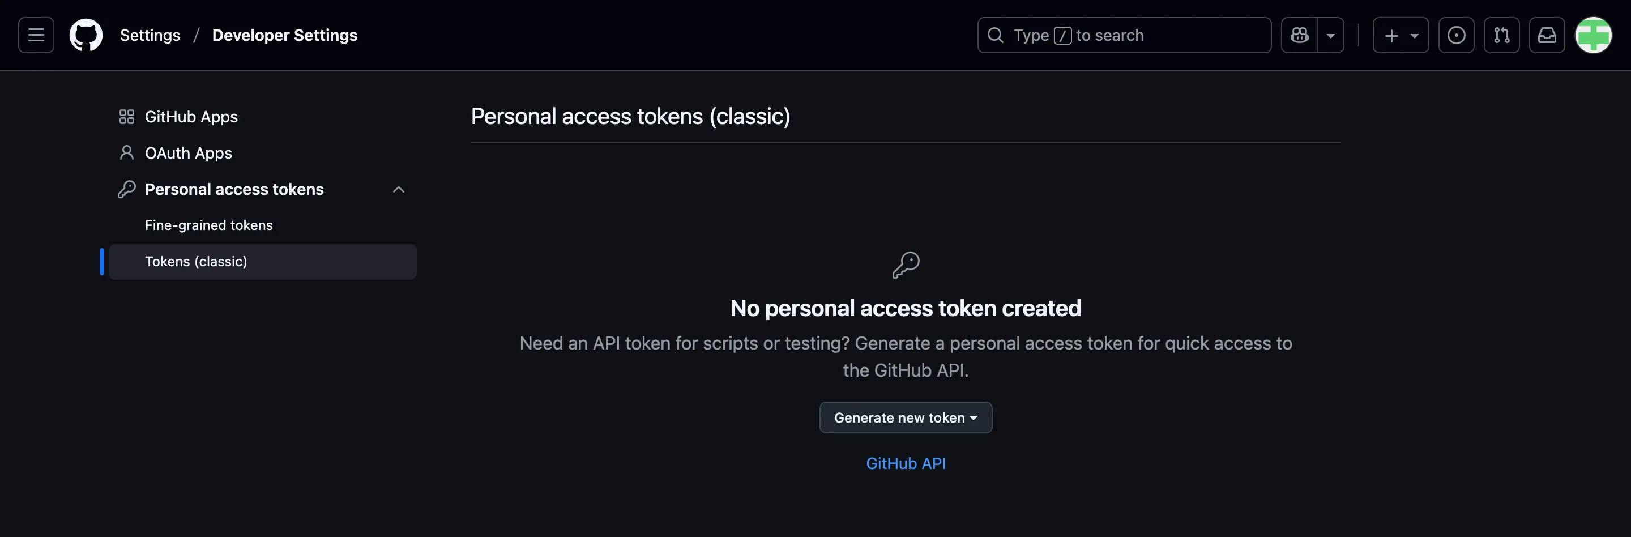Open the GitHub API link
The height and width of the screenshot is (537, 1631).
point(906,463)
